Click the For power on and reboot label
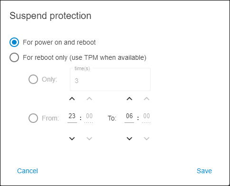Image resolution: width=230 pixels, height=186 pixels. (x=59, y=42)
